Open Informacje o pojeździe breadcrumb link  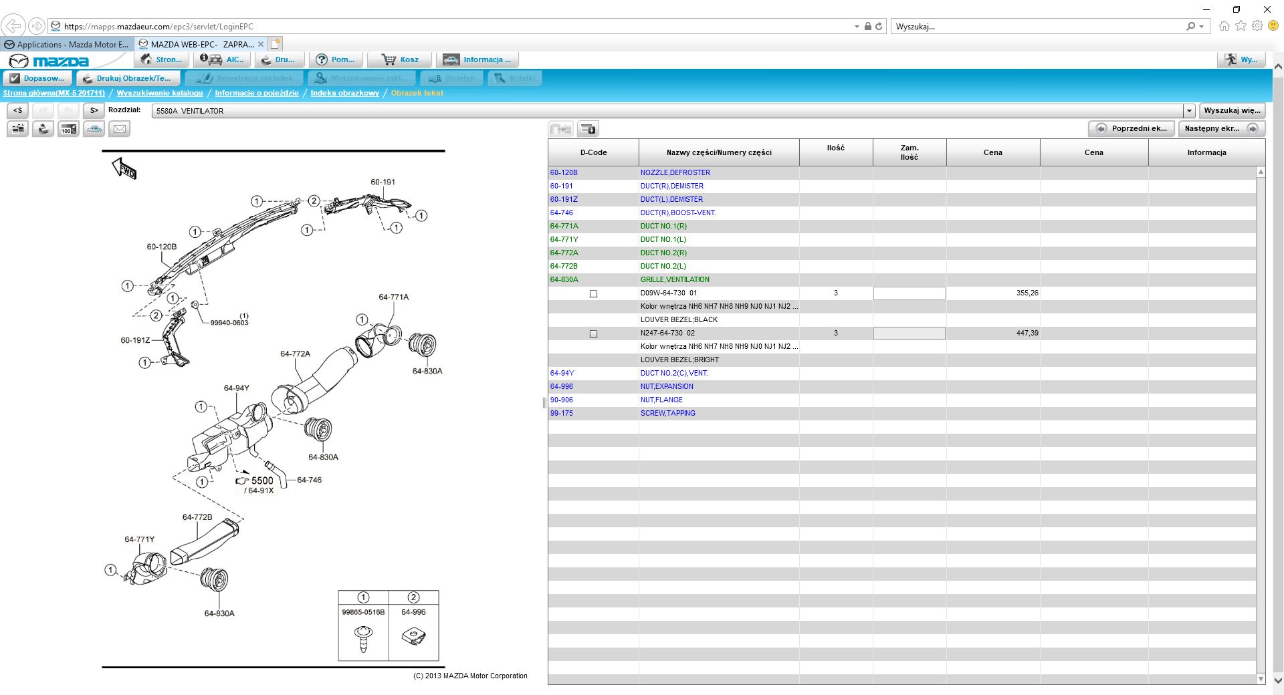[x=257, y=93]
